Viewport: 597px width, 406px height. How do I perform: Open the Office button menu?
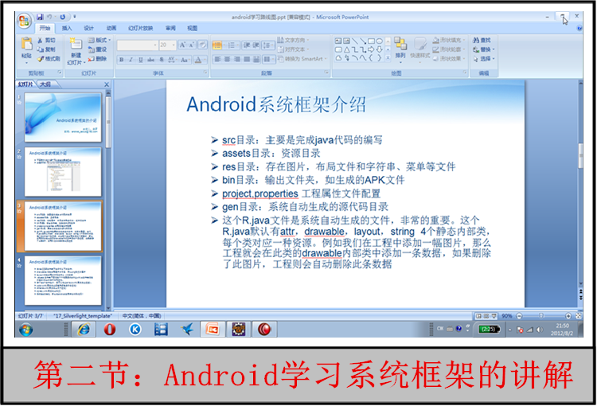click(24, 21)
